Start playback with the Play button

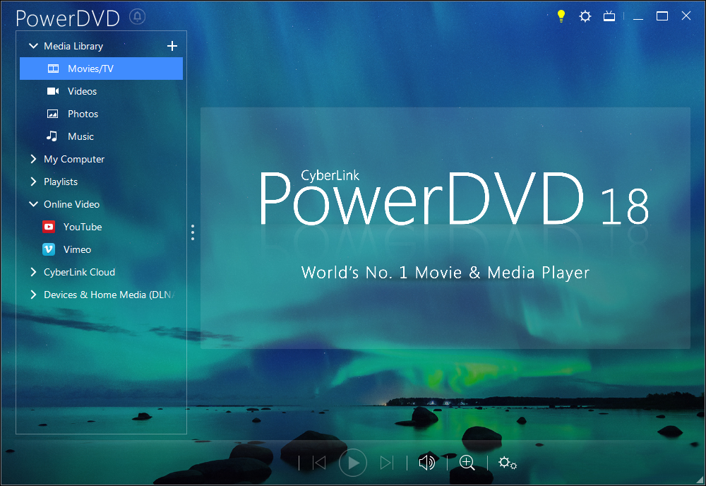(x=352, y=463)
